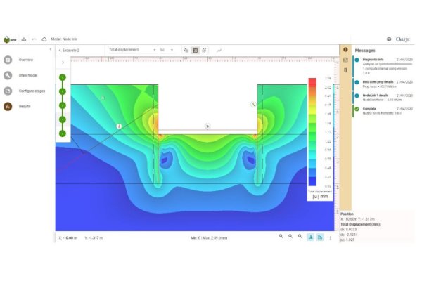422x281 pixels.
Task: Click the Diagnostic info message
Action: tap(383, 66)
